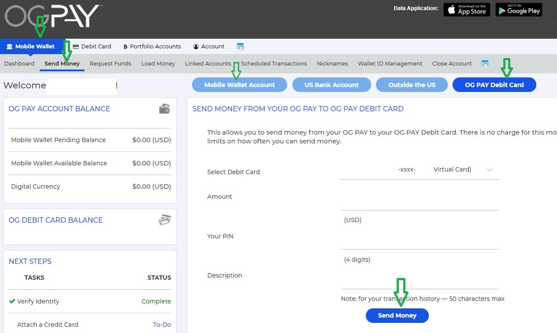Open the Mobile Wallet tab
Image resolution: width=557 pixels, height=333 pixels.
[x=30, y=46]
